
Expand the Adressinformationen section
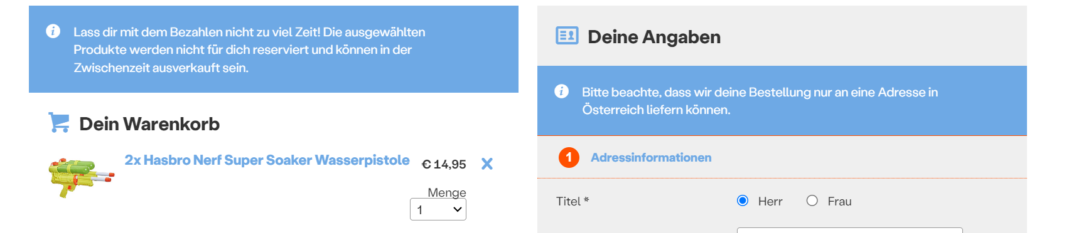pyautogui.click(x=651, y=157)
